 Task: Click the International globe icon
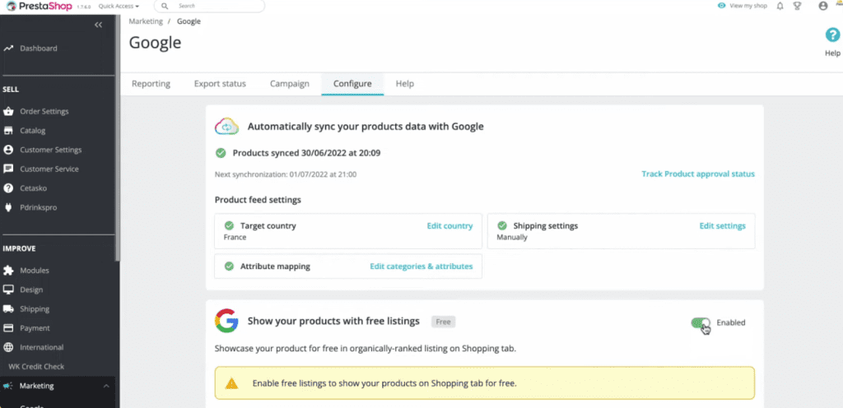(8, 347)
